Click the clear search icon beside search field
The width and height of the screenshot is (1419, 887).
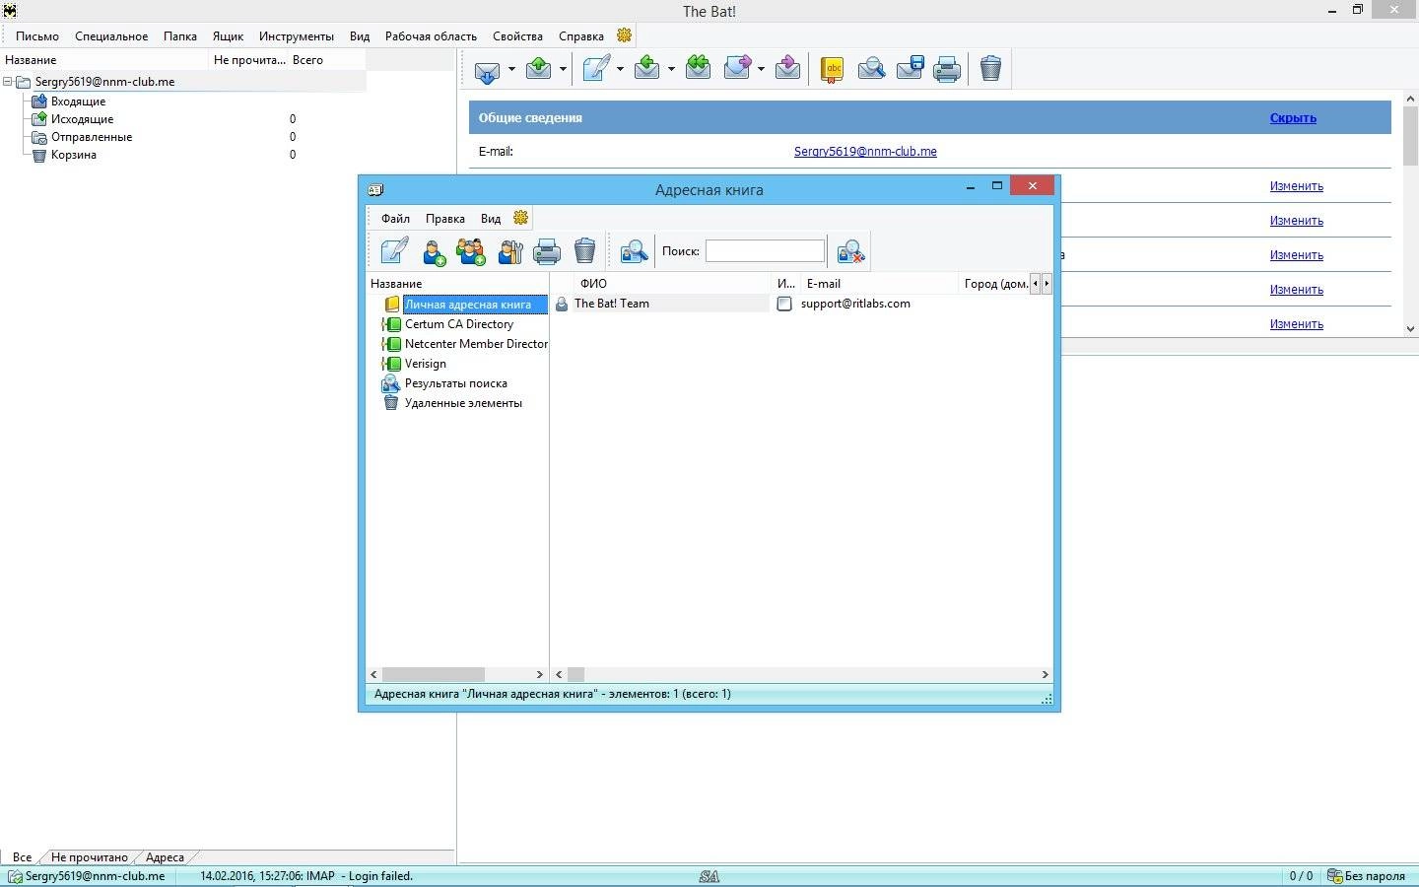(x=850, y=252)
